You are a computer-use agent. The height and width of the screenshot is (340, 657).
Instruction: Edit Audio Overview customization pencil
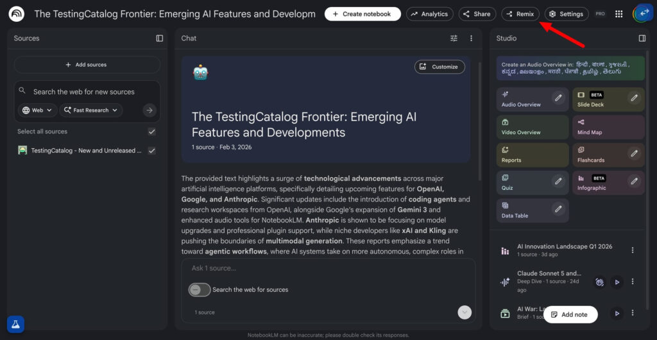point(559,98)
